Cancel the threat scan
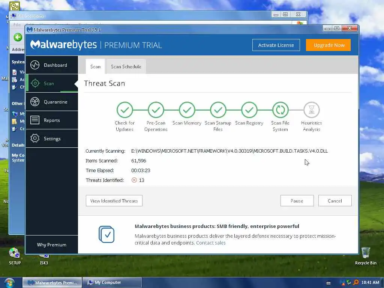Image resolution: width=384 pixels, height=288 pixels. coord(335,201)
